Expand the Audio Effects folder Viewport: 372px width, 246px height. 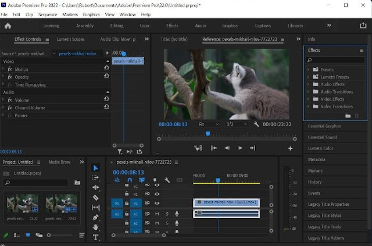(x=308, y=84)
